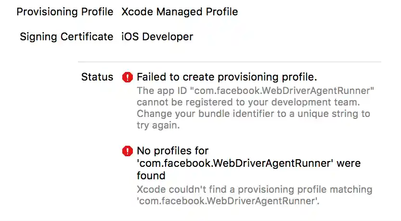Click the gray text starting "The app ID"
The width and height of the screenshot is (401, 221).
click(256, 90)
